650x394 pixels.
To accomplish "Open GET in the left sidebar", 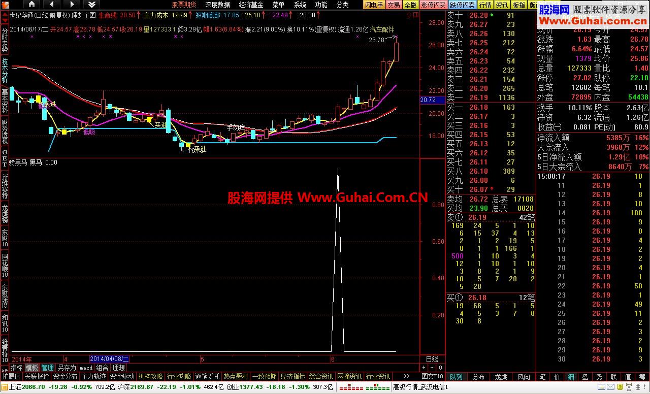I will pos(5,158).
